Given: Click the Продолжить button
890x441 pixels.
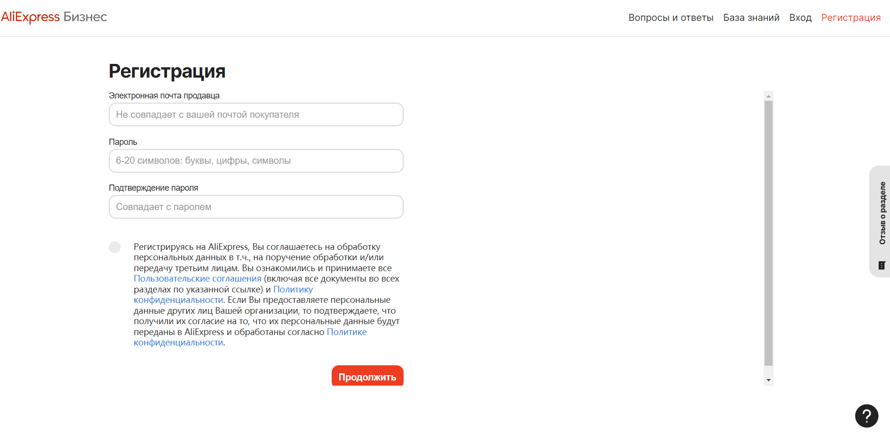Looking at the screenshot, I should 368,376.
